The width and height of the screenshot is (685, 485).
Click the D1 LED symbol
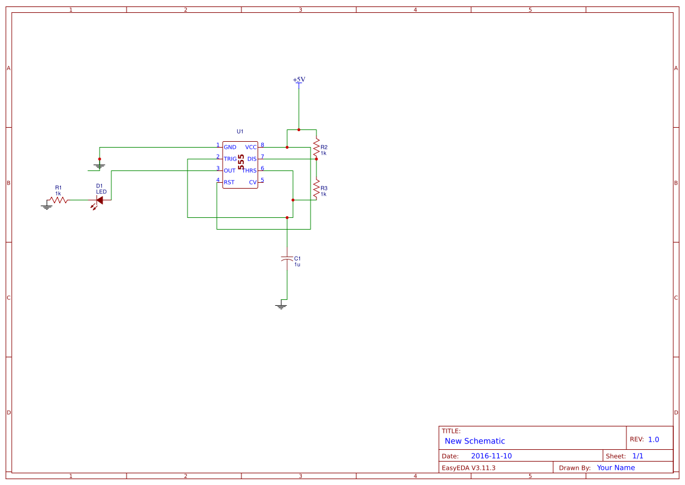click(98, 201)
